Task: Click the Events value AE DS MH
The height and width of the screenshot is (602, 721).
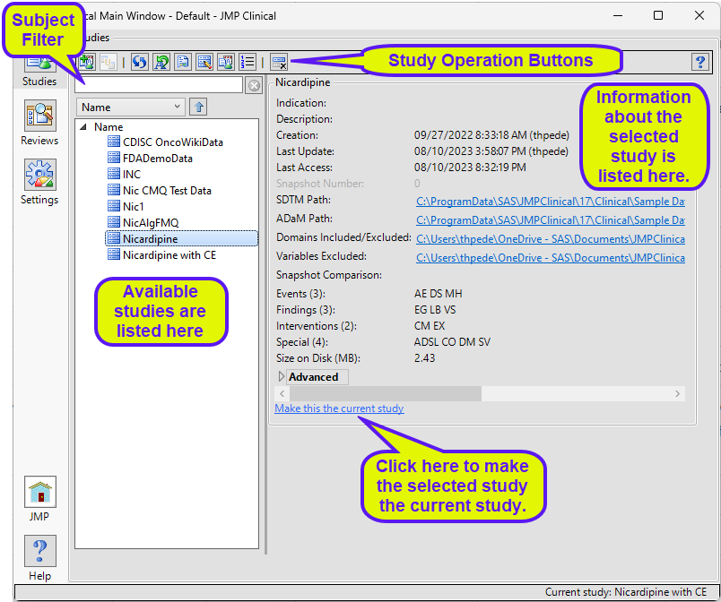Action: [439, 294]
